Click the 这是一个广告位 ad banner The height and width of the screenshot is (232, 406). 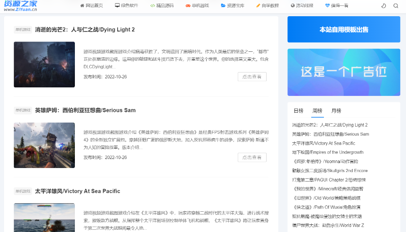click(344, 72)
